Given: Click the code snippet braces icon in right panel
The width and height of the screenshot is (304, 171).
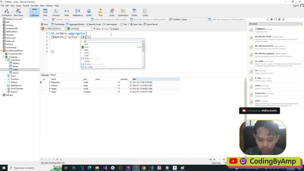Looking at the screenshot, I should [275, 19].
